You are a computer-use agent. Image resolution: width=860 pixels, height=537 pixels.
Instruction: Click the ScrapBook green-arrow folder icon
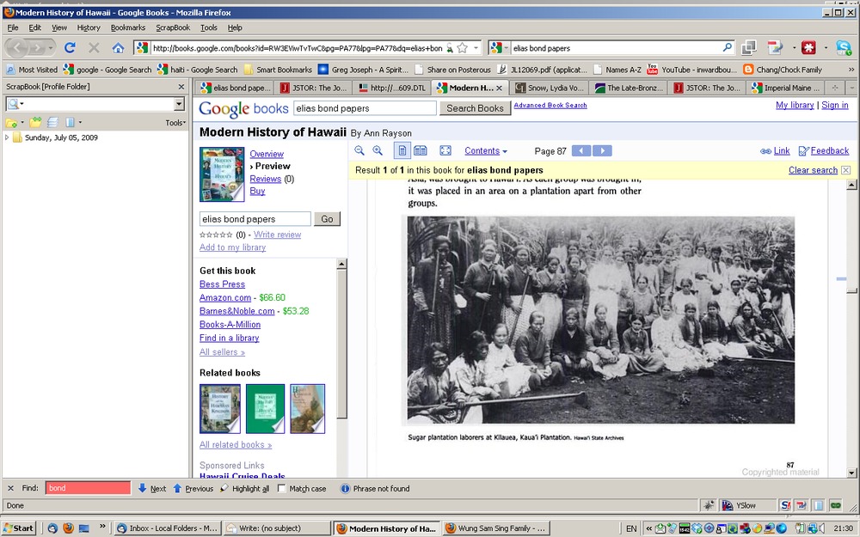click(x=35, y=122)
